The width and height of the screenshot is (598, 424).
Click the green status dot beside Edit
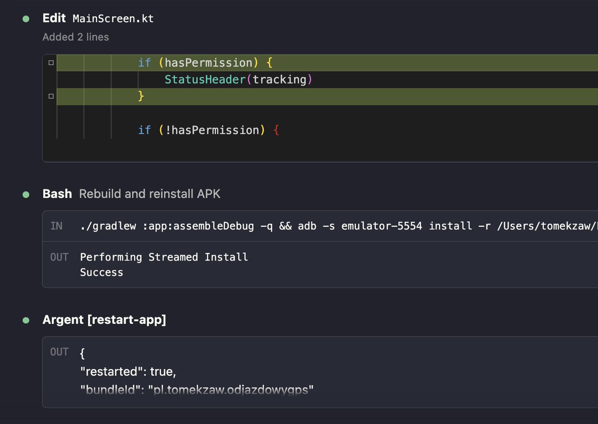[x=25, y=19]
